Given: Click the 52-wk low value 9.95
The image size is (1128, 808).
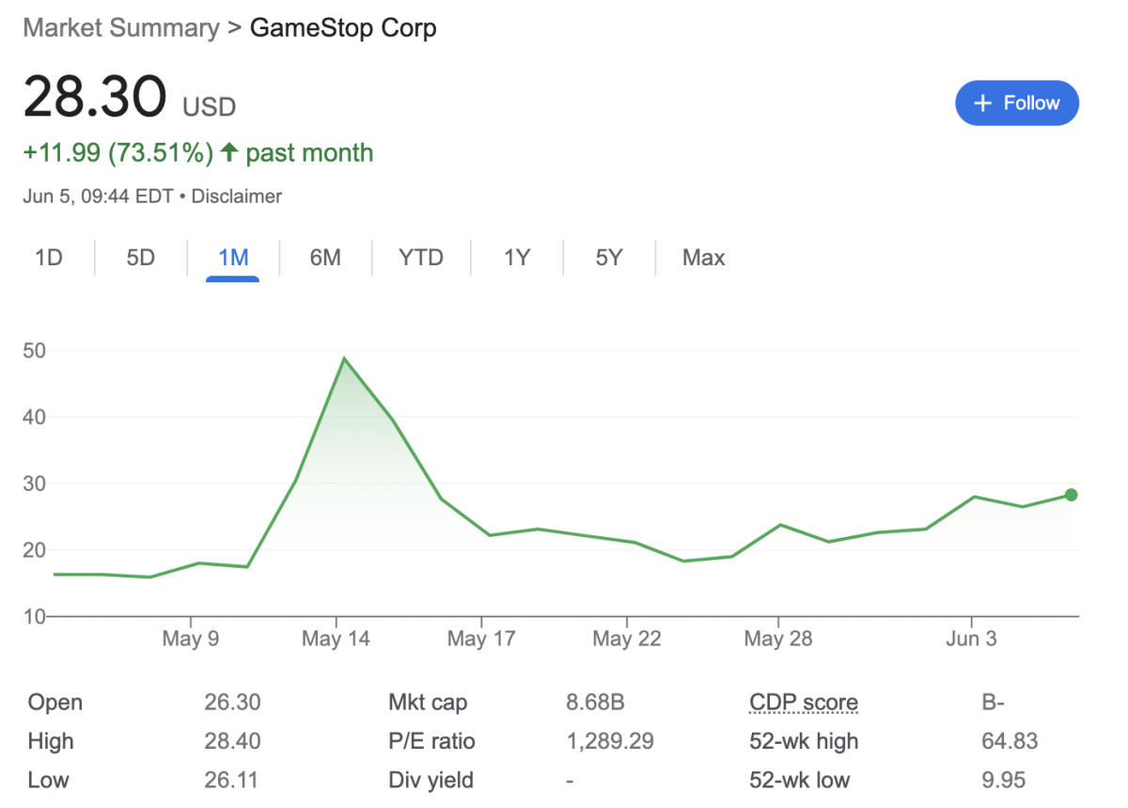Looking at the screenshot, I should point(1004,780).
